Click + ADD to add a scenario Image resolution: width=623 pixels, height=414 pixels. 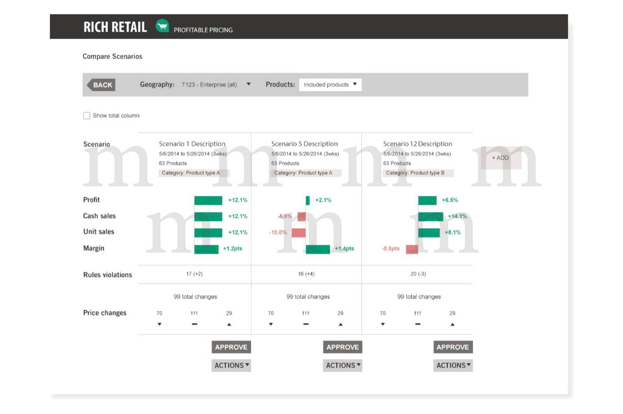[x=501, y=158]
